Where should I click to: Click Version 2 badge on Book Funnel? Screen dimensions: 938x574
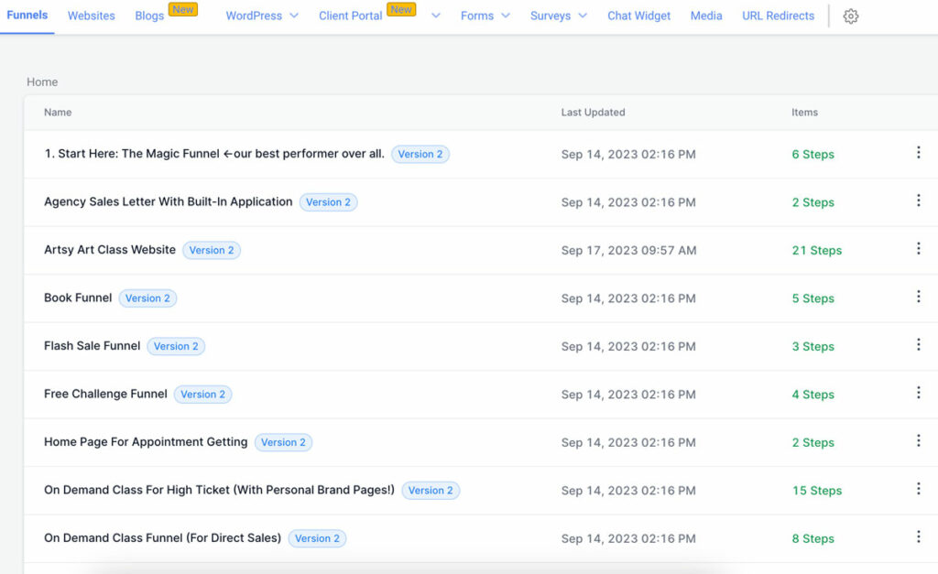(147, 298)
